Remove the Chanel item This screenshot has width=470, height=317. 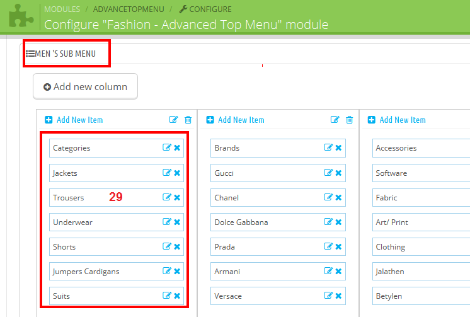click(x=338, y=197)
